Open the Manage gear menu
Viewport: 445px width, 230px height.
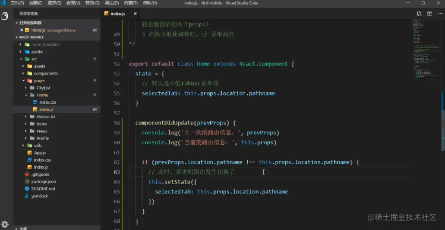tap(5, 224)
